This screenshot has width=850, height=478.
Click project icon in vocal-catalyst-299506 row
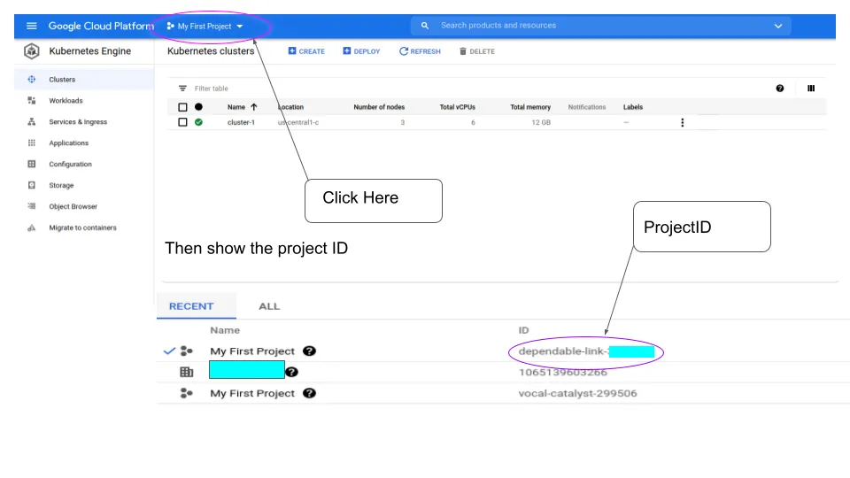[187, 393]
